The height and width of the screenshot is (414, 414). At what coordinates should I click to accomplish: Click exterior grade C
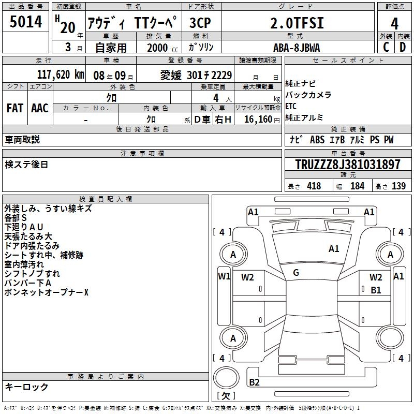(386, 47)
